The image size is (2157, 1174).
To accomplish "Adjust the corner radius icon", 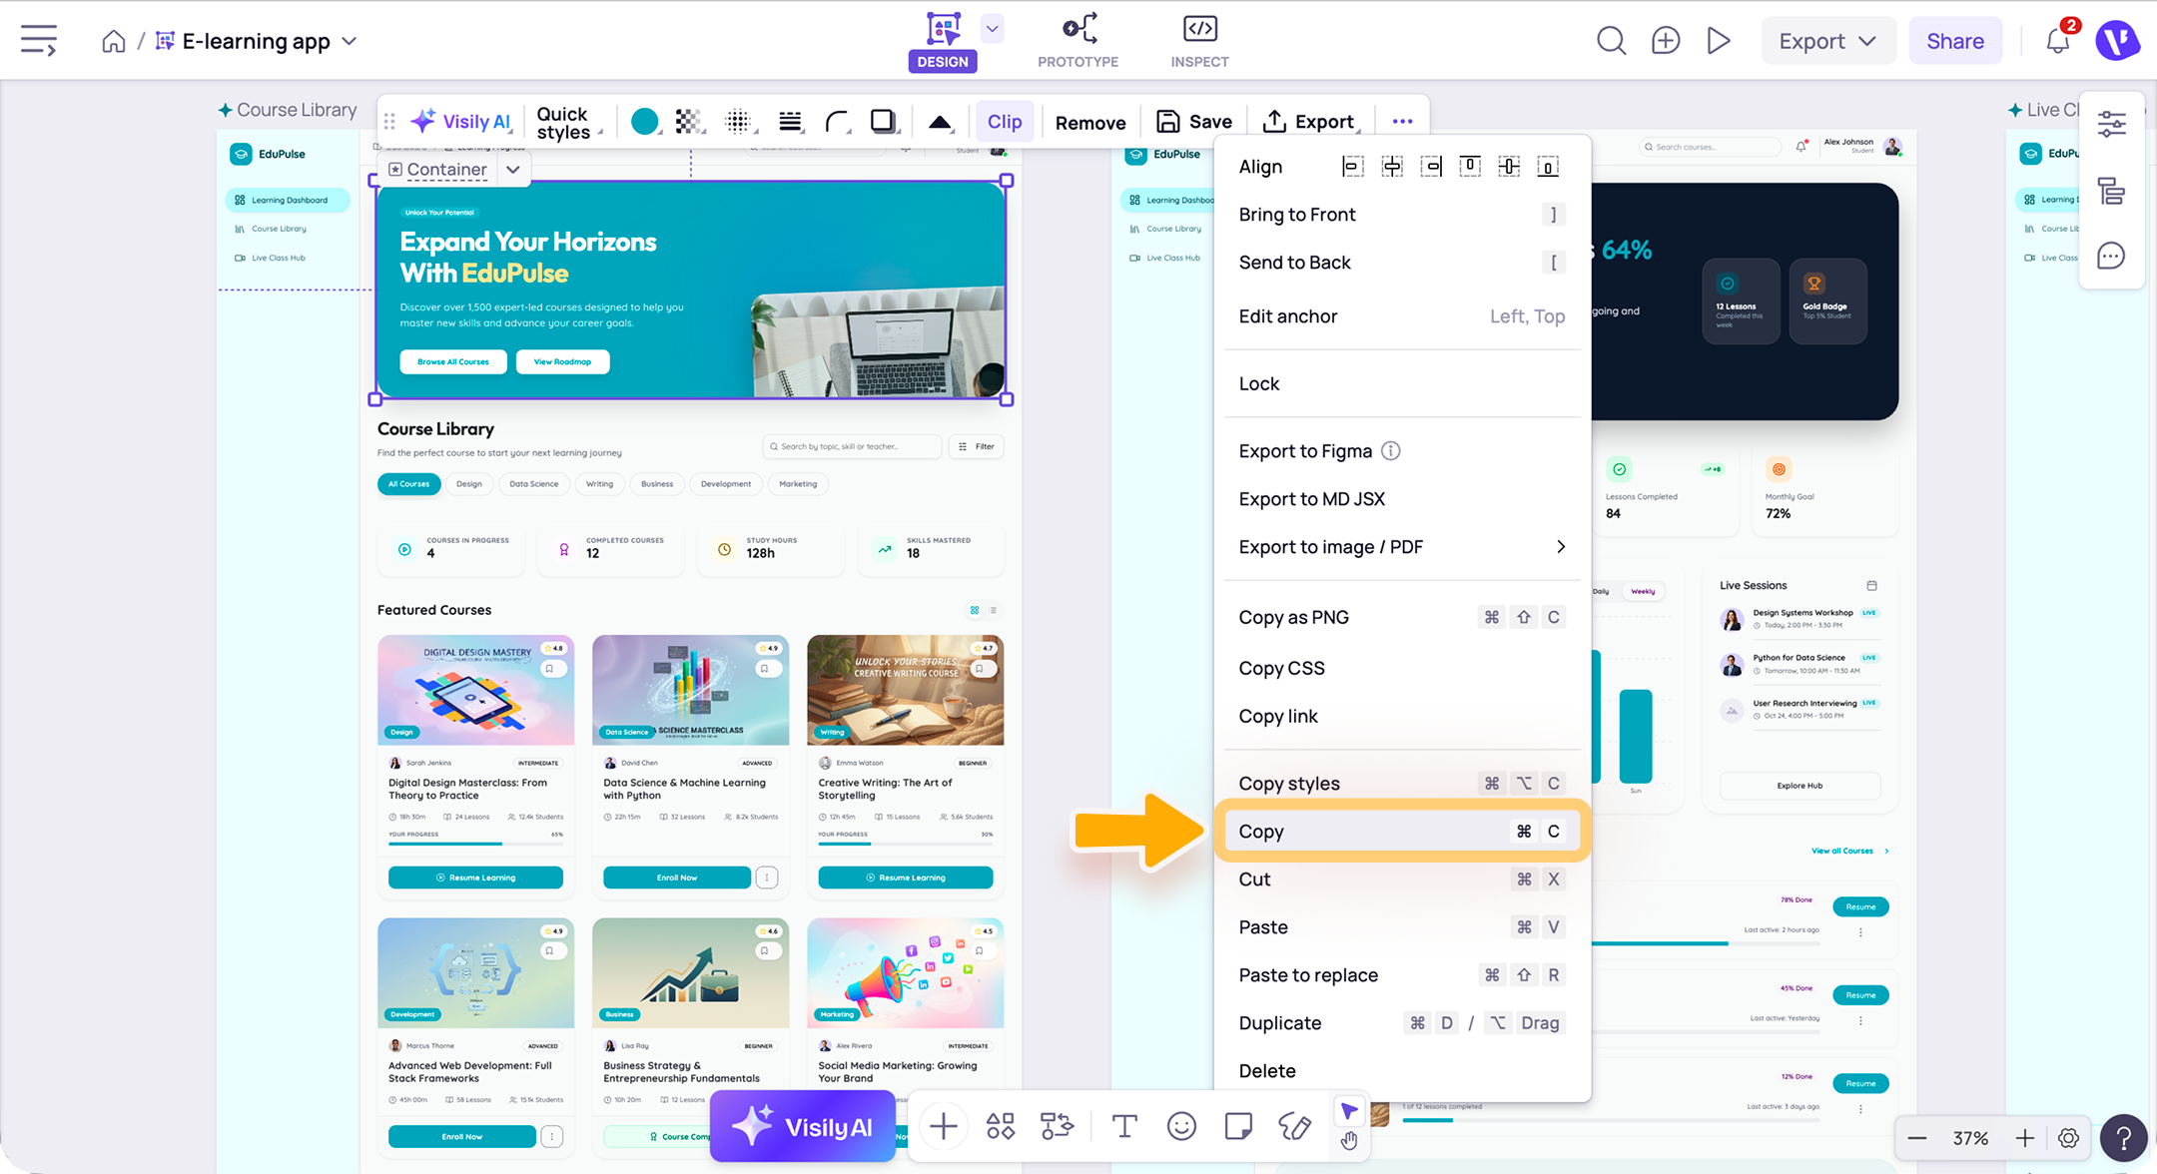I will tap(838, 122).
